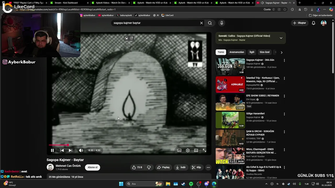Open options for İstanbul Trip - Korkusuz
Screen dimensions: 335x188
point(284,78)
